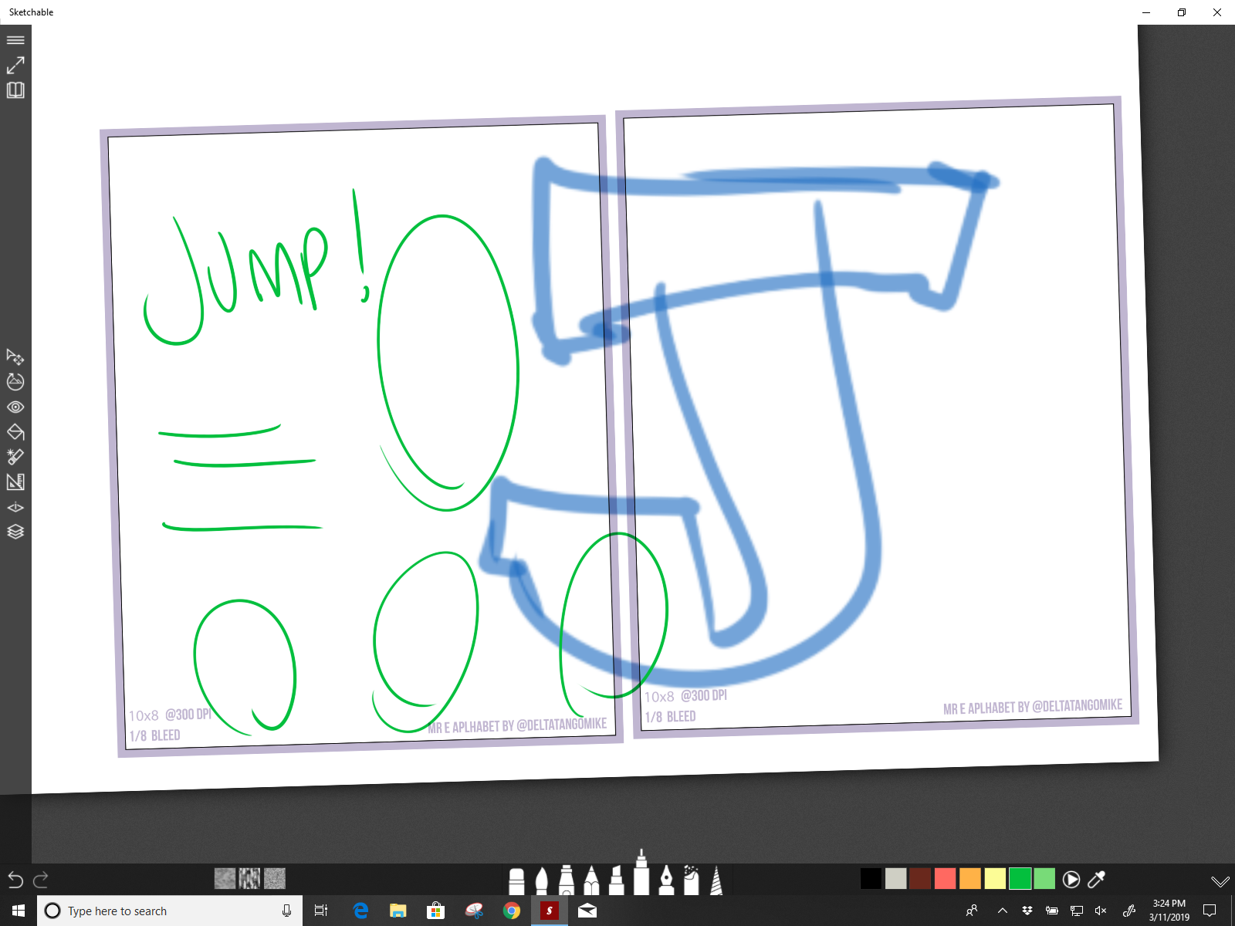Image resolution: width=1235 pixels, height=926 pixels.
Task: Open Microsoft Store from the taskbar
Action: point(435,911)
